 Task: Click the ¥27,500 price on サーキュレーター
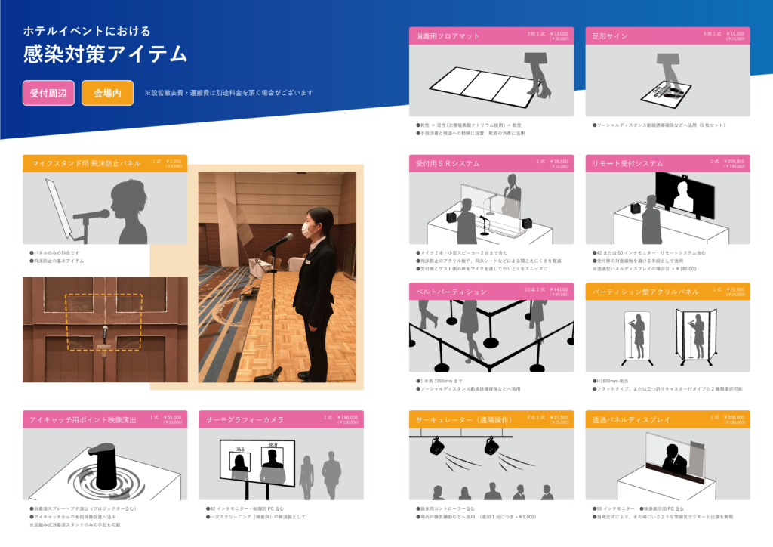pos(559,417)
